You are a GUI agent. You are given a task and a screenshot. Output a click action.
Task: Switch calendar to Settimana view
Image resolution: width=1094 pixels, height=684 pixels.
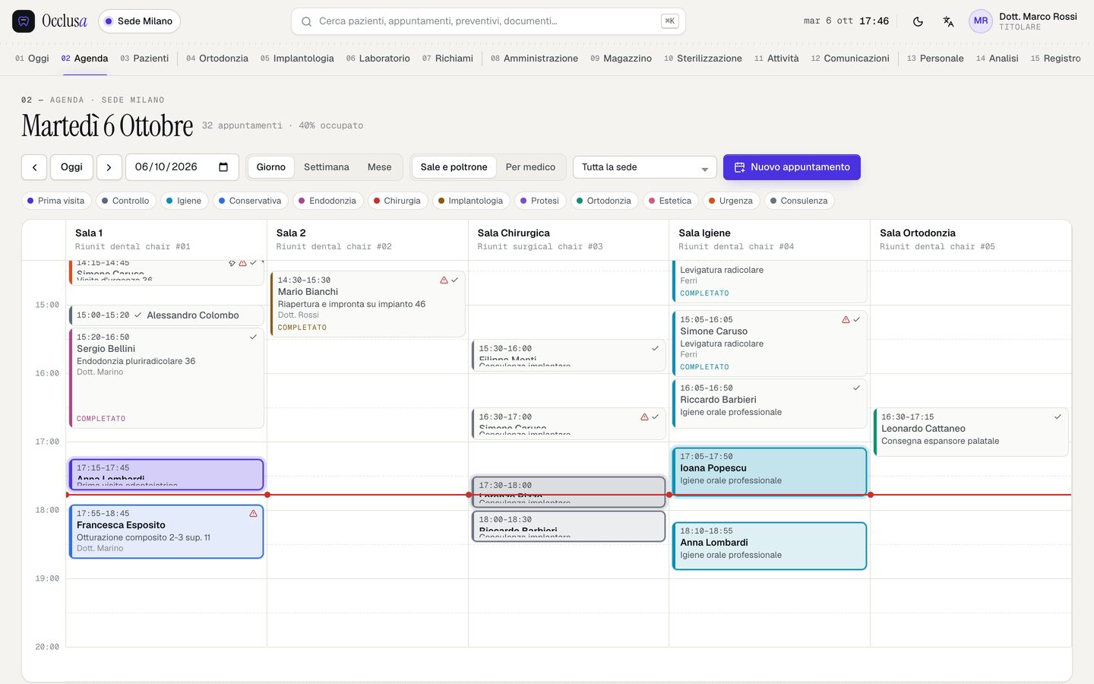coord(327,167)
